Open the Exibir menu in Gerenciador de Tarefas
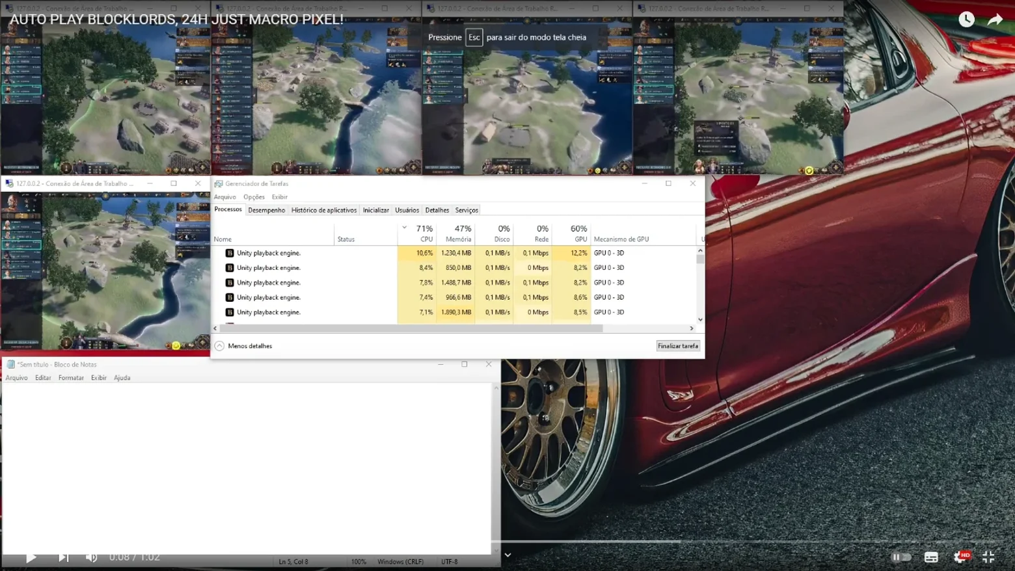The image size is (1015, 571). pyautogui.click(x=280, y=197)
